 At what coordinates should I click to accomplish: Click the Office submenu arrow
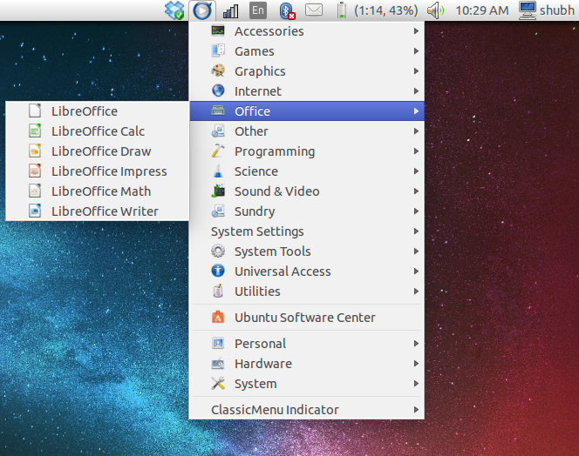tap(416, 111)
